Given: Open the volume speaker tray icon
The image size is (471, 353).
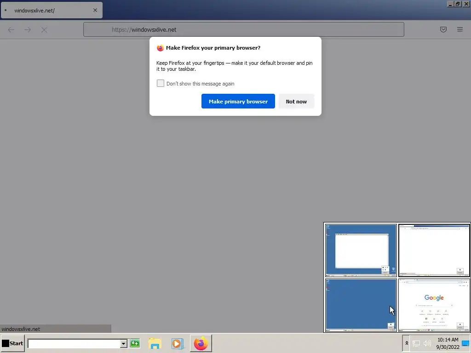Looking at the screenshot, I should click(427, 343).
